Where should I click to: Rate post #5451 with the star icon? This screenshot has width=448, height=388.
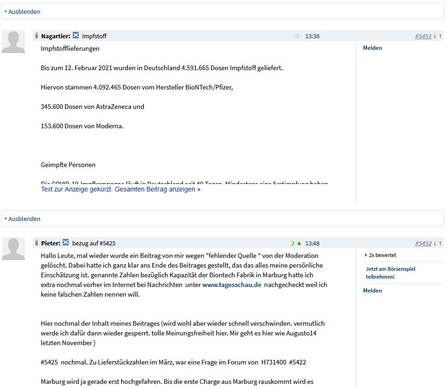click(x=297, y=36)
